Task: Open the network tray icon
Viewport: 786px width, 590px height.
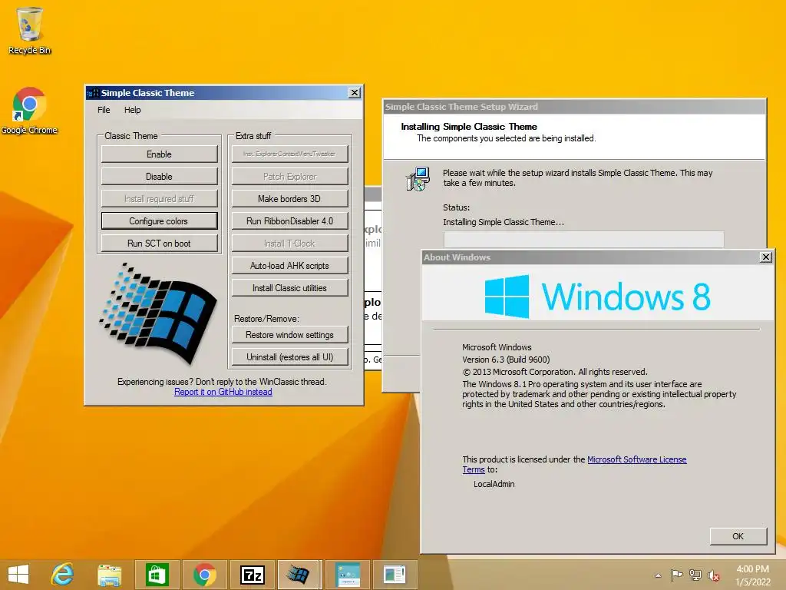Action: point(695,575)
